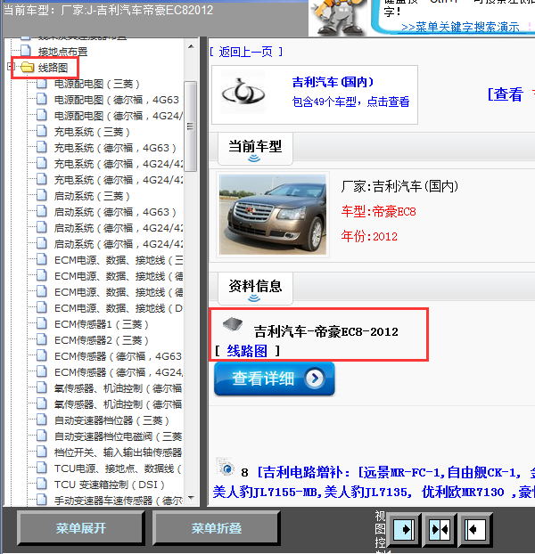Open TCU 变速箱控制(DSI) entry

(x=110, y=485)
